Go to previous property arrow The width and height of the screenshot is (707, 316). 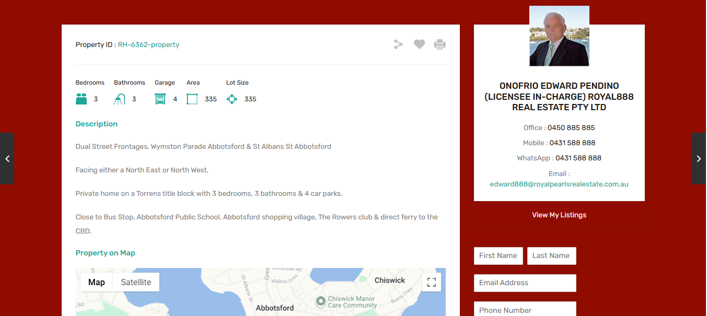[7, 159]
